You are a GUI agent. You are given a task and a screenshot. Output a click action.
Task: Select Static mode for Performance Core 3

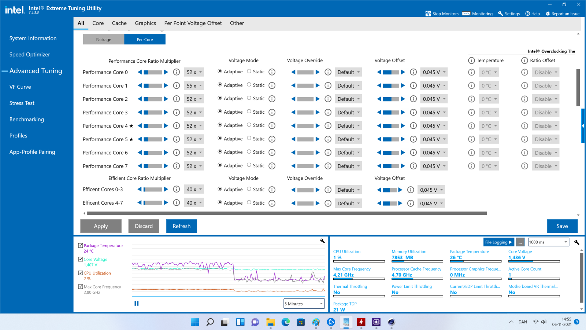pyautogui.click(x=249, y=111)
